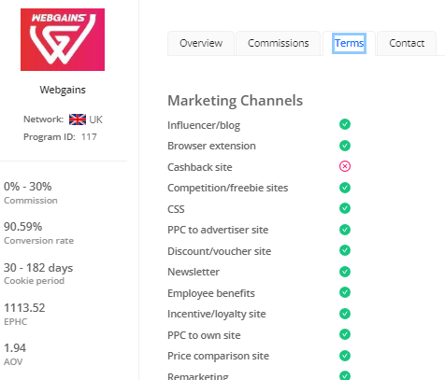
Task: Go to the Contact tab
Action: pyautogui.click(x=407, y=43)
